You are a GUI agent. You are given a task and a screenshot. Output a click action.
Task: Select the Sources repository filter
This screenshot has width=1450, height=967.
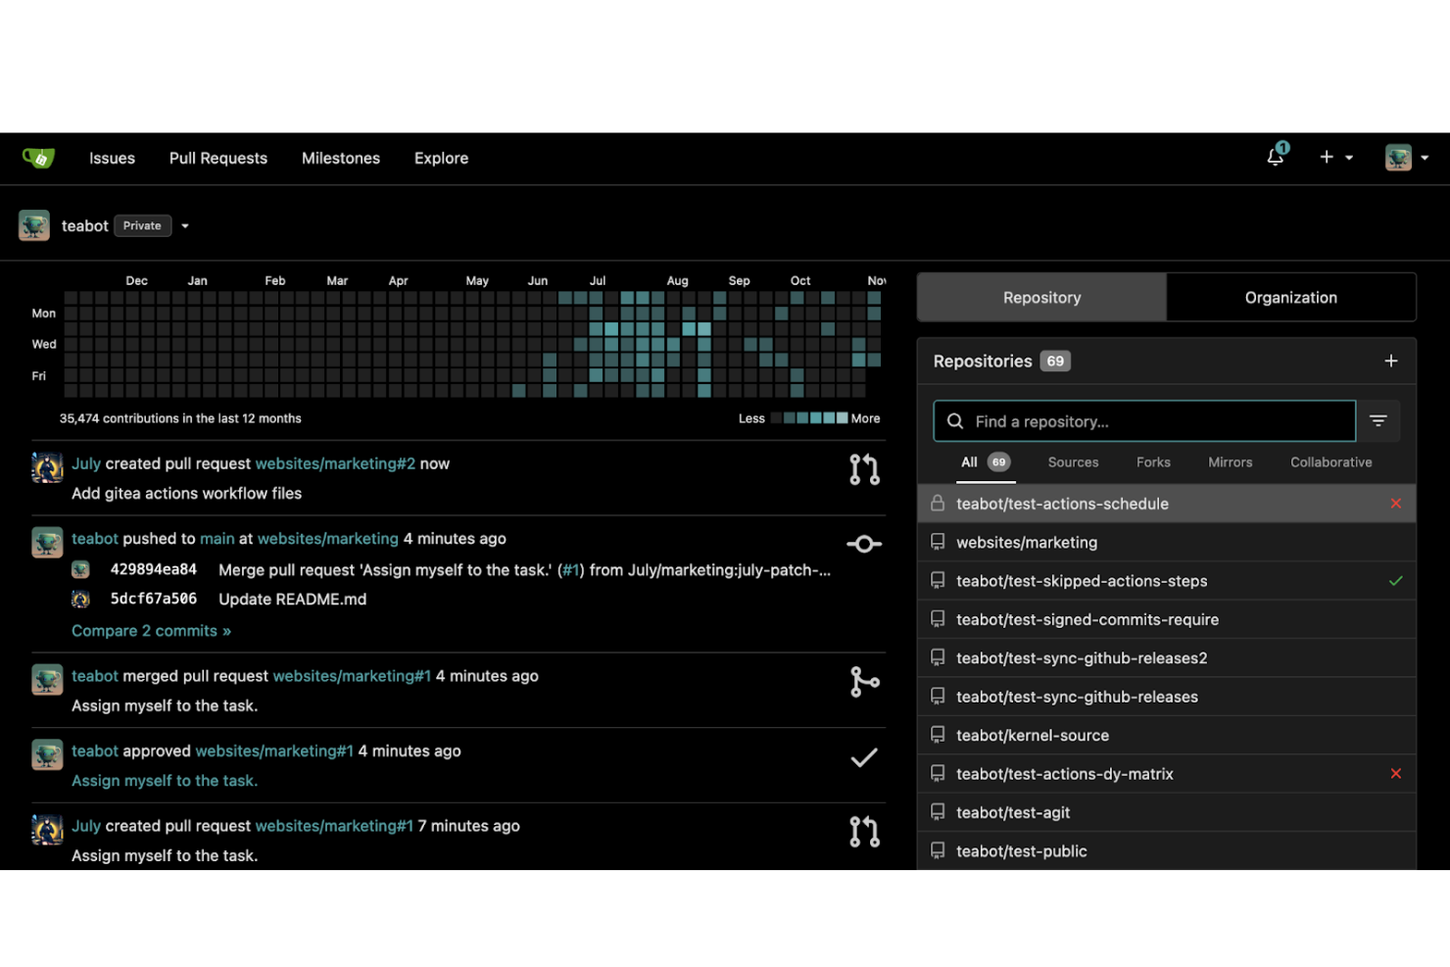[x=1073, y=461]
